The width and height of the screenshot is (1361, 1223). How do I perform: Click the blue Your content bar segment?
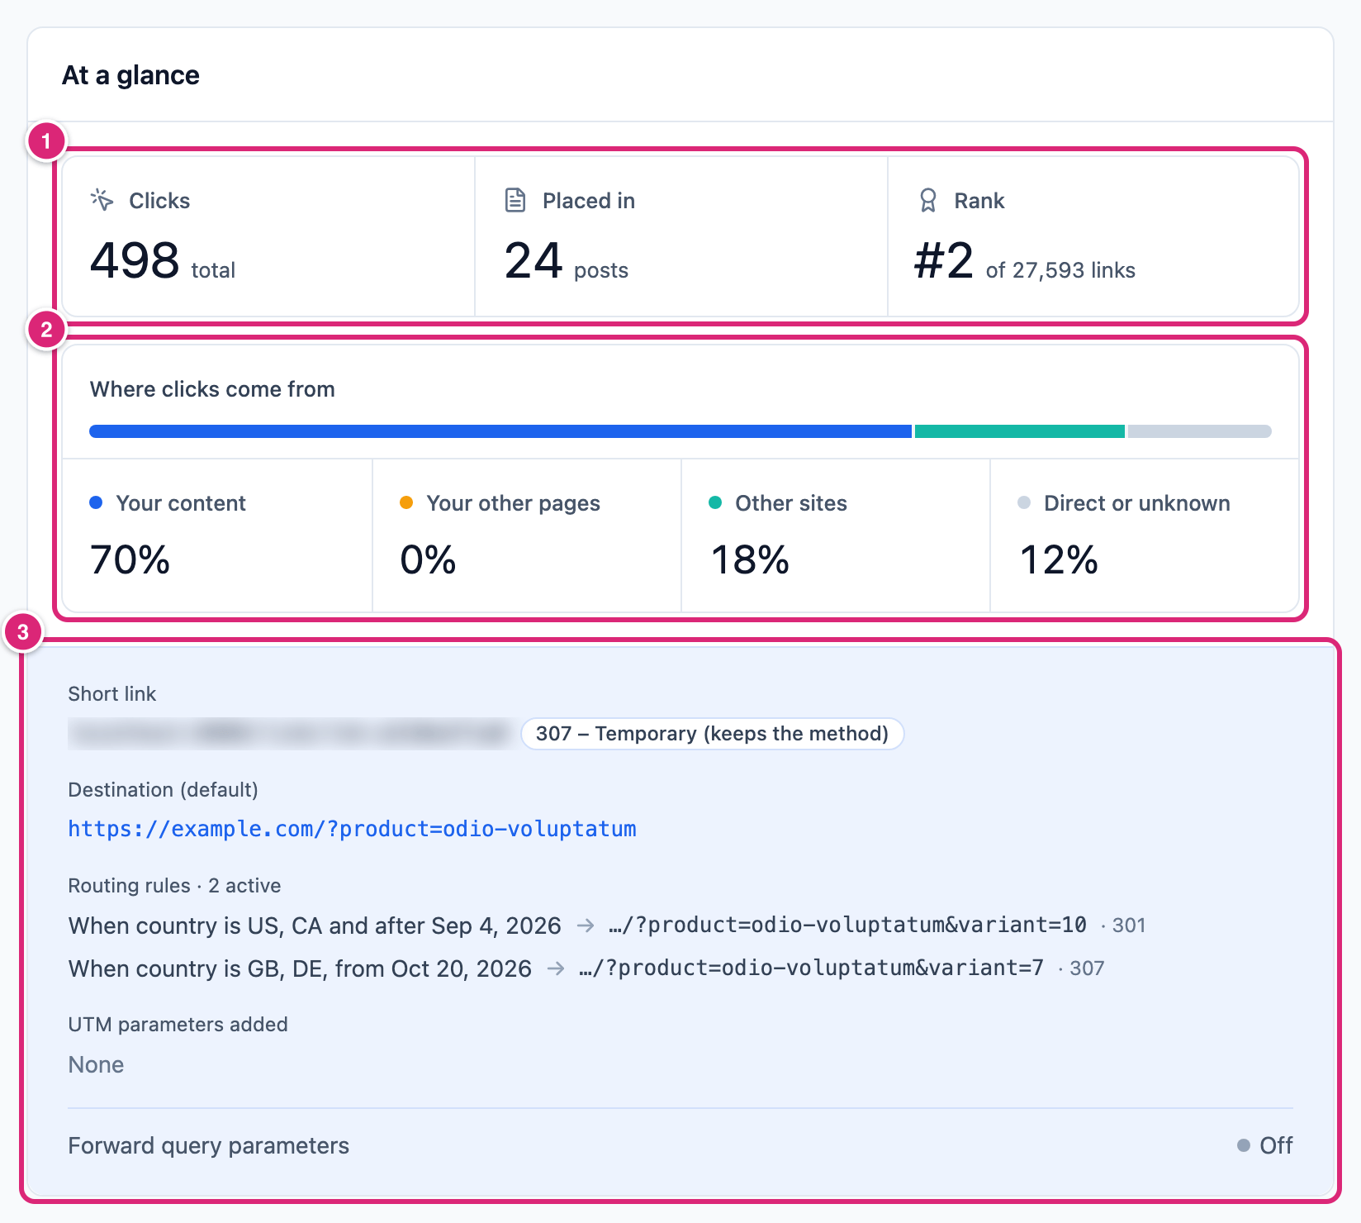coord(500,431)
